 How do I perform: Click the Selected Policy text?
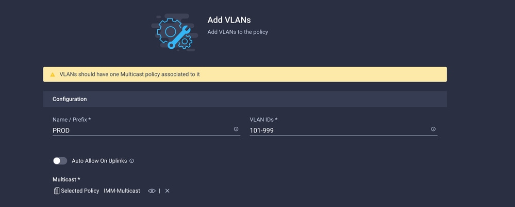(x=80, y=191)
